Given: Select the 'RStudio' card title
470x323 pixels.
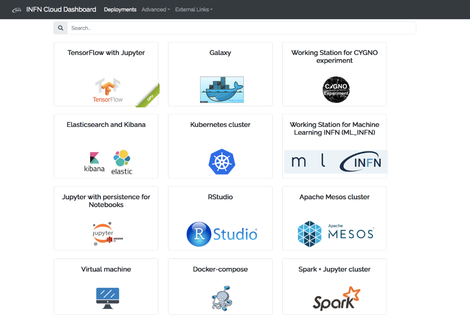Looking at the screenshot, I should [220, 197].
